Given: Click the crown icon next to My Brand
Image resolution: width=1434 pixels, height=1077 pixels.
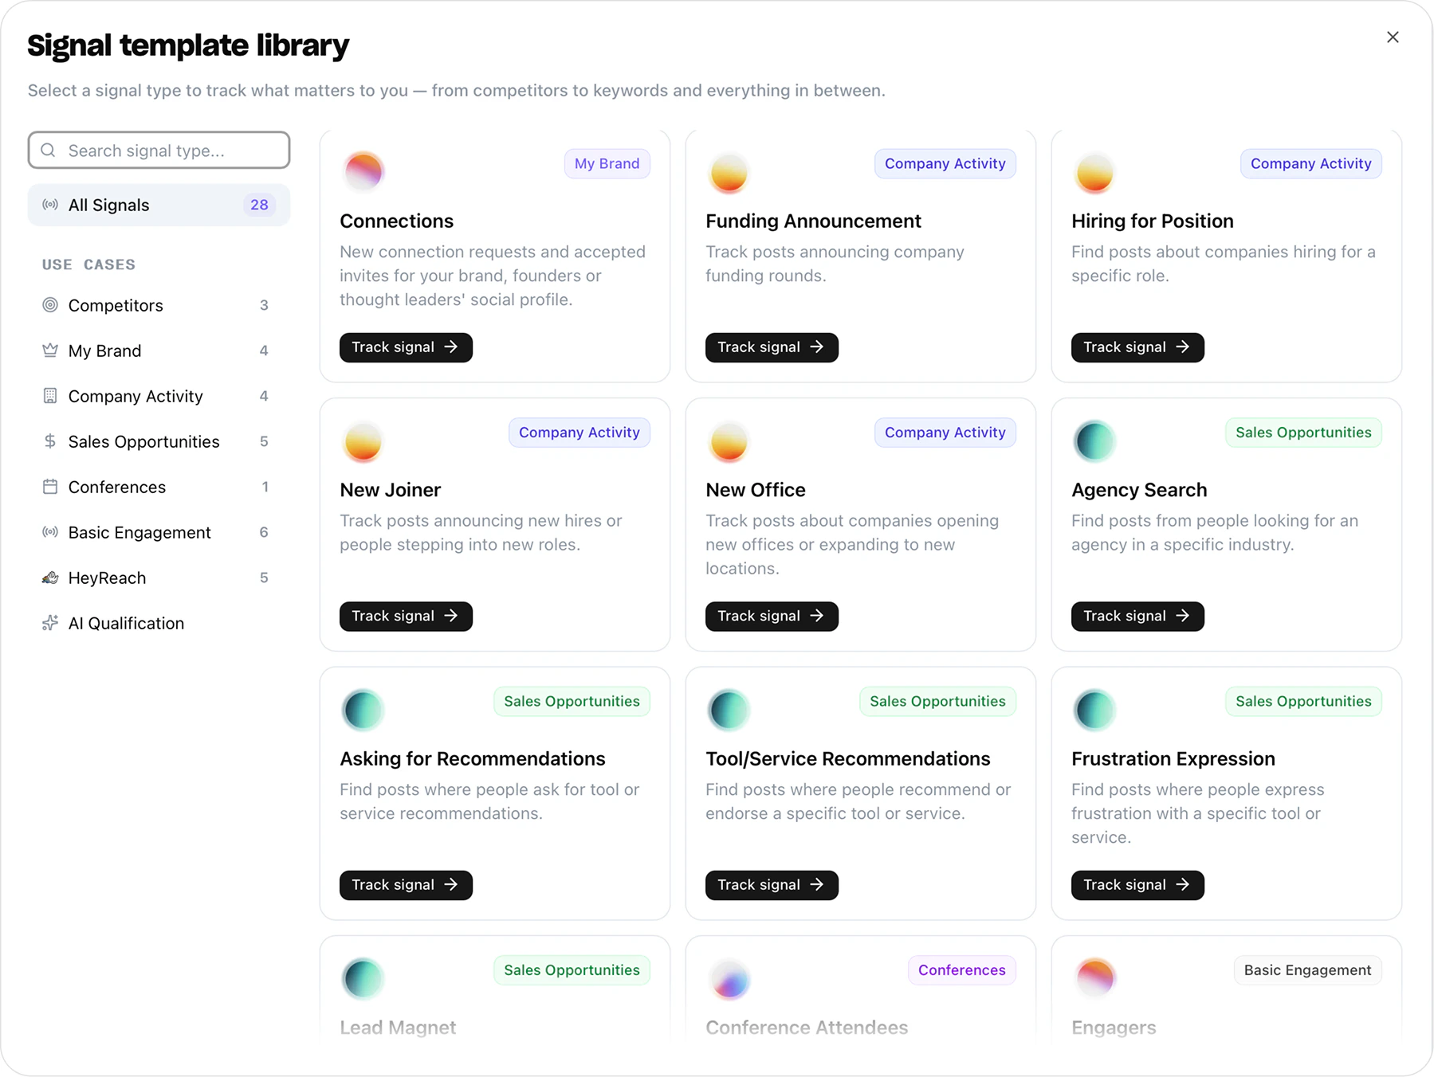Looking at the screenshot, I should (50, 351).
